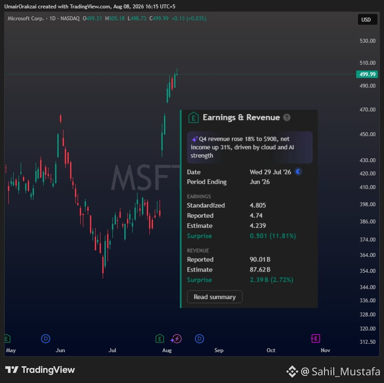Click the Jun label on time axis
Image resolution: width=384 pixels, height=383 pixels.
60,350
